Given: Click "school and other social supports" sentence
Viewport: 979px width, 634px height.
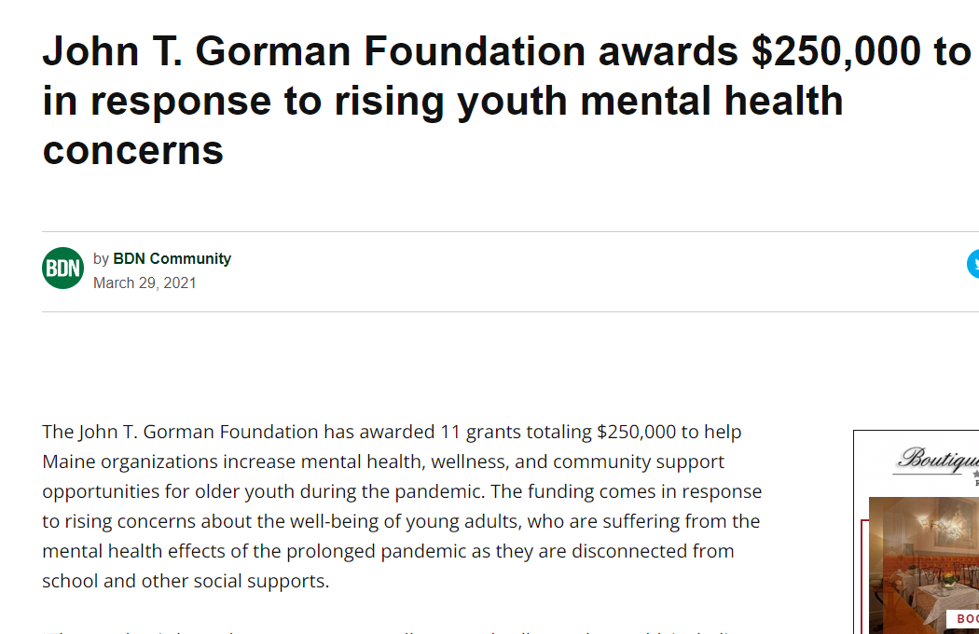Looking at the screenshot, I should [186, 581].
